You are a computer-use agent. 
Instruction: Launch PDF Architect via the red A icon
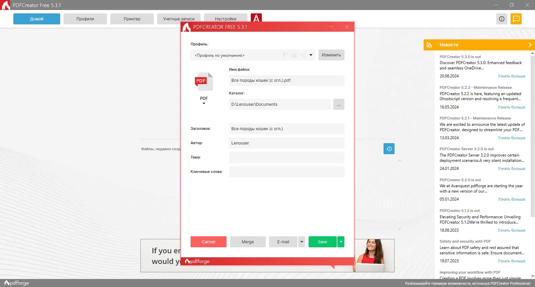coord(256,18)
